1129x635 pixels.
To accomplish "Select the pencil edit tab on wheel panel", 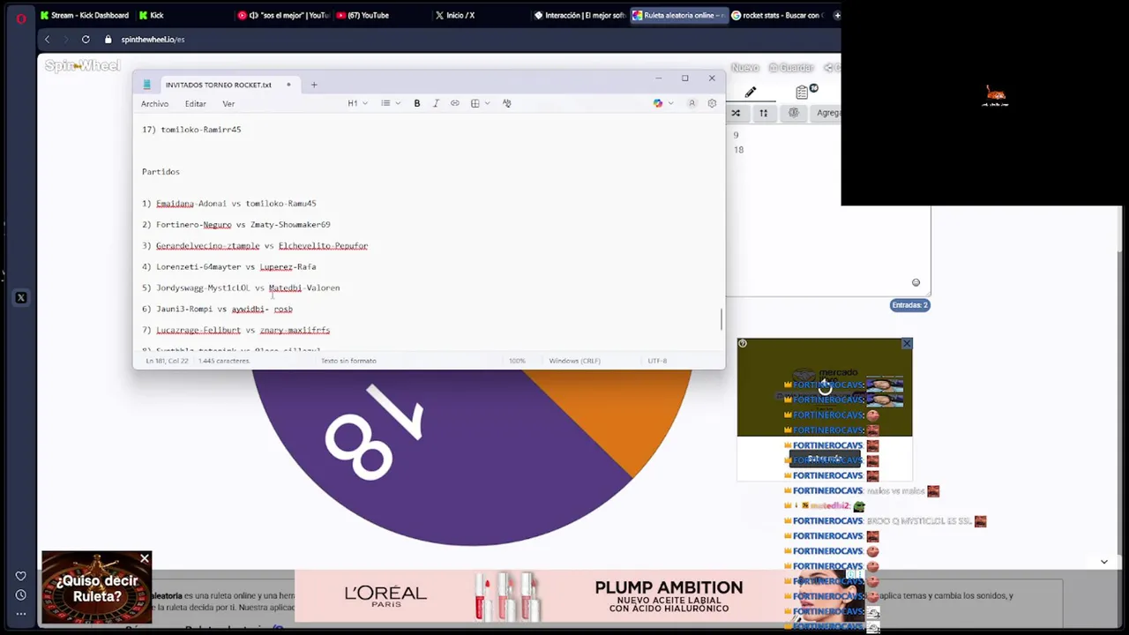I will tap(751, 92).
